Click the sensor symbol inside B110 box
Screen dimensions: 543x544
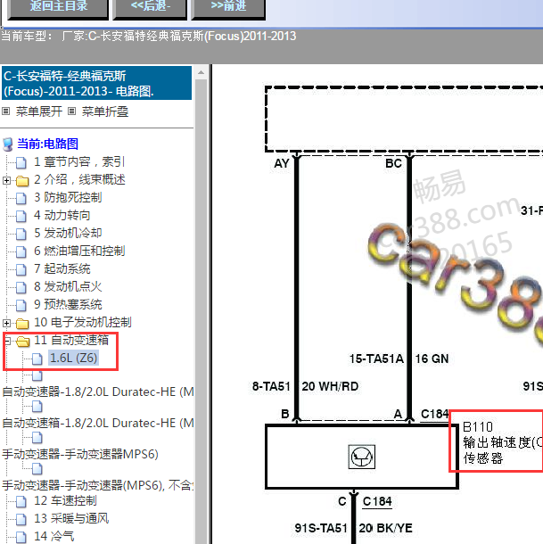point(361,457)
